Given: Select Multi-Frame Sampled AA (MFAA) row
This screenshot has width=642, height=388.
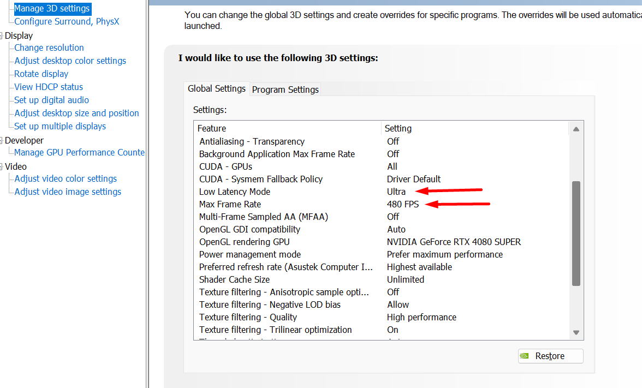Looking at the screenshot, I should coord(381,217).
